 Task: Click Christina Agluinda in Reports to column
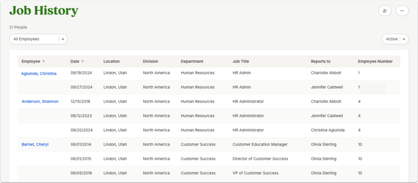click(x=328, y=130)
